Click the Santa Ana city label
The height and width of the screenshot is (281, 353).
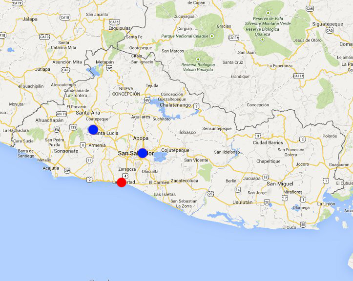click(88, 113)
